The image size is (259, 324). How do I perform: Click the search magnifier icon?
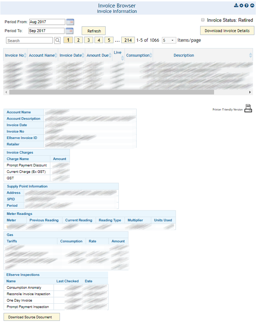(57, 40)
